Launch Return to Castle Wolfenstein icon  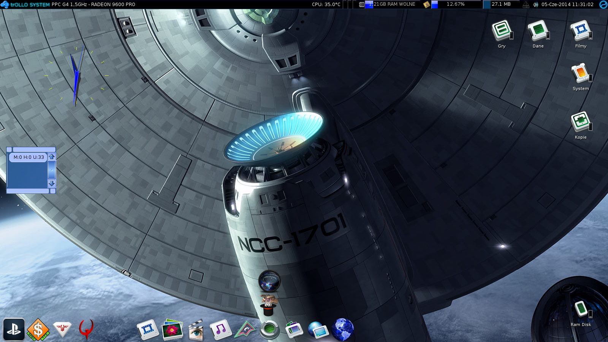tap(62, 329)
